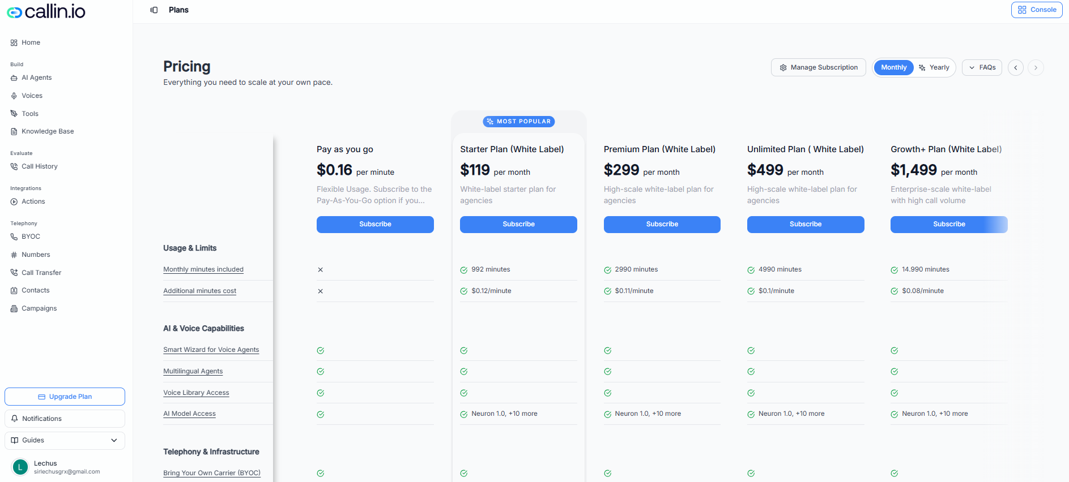Screen dimensions: 1069x482
Task: Open the Console button
Action: [1037, 10]
